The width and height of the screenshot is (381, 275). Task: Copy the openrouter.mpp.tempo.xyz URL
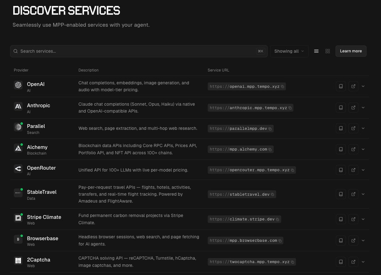coord(292,170)
